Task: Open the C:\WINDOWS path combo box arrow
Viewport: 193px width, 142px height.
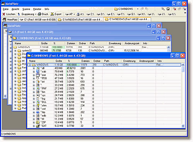Action: (137, 9)
